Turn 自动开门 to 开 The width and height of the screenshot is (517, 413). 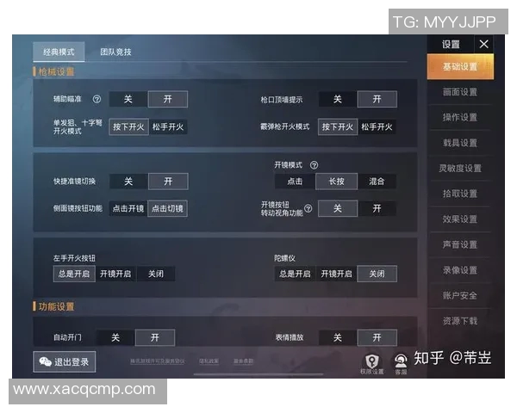tap(155, 337)
